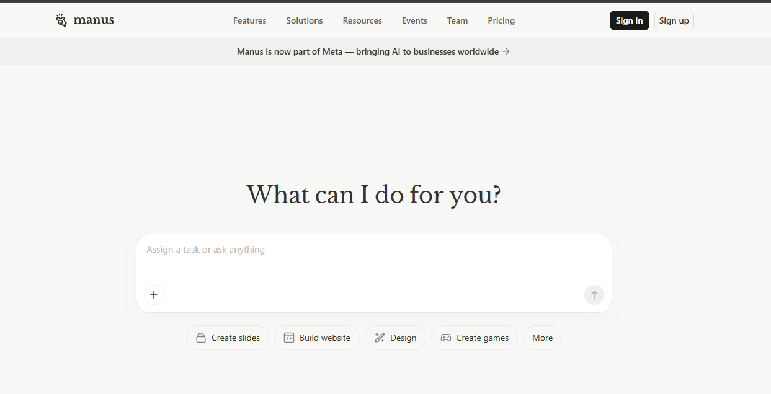This screenshot has width=771, height=394.
Task: Click the What can I do for you heading
Action: (373, 195)
